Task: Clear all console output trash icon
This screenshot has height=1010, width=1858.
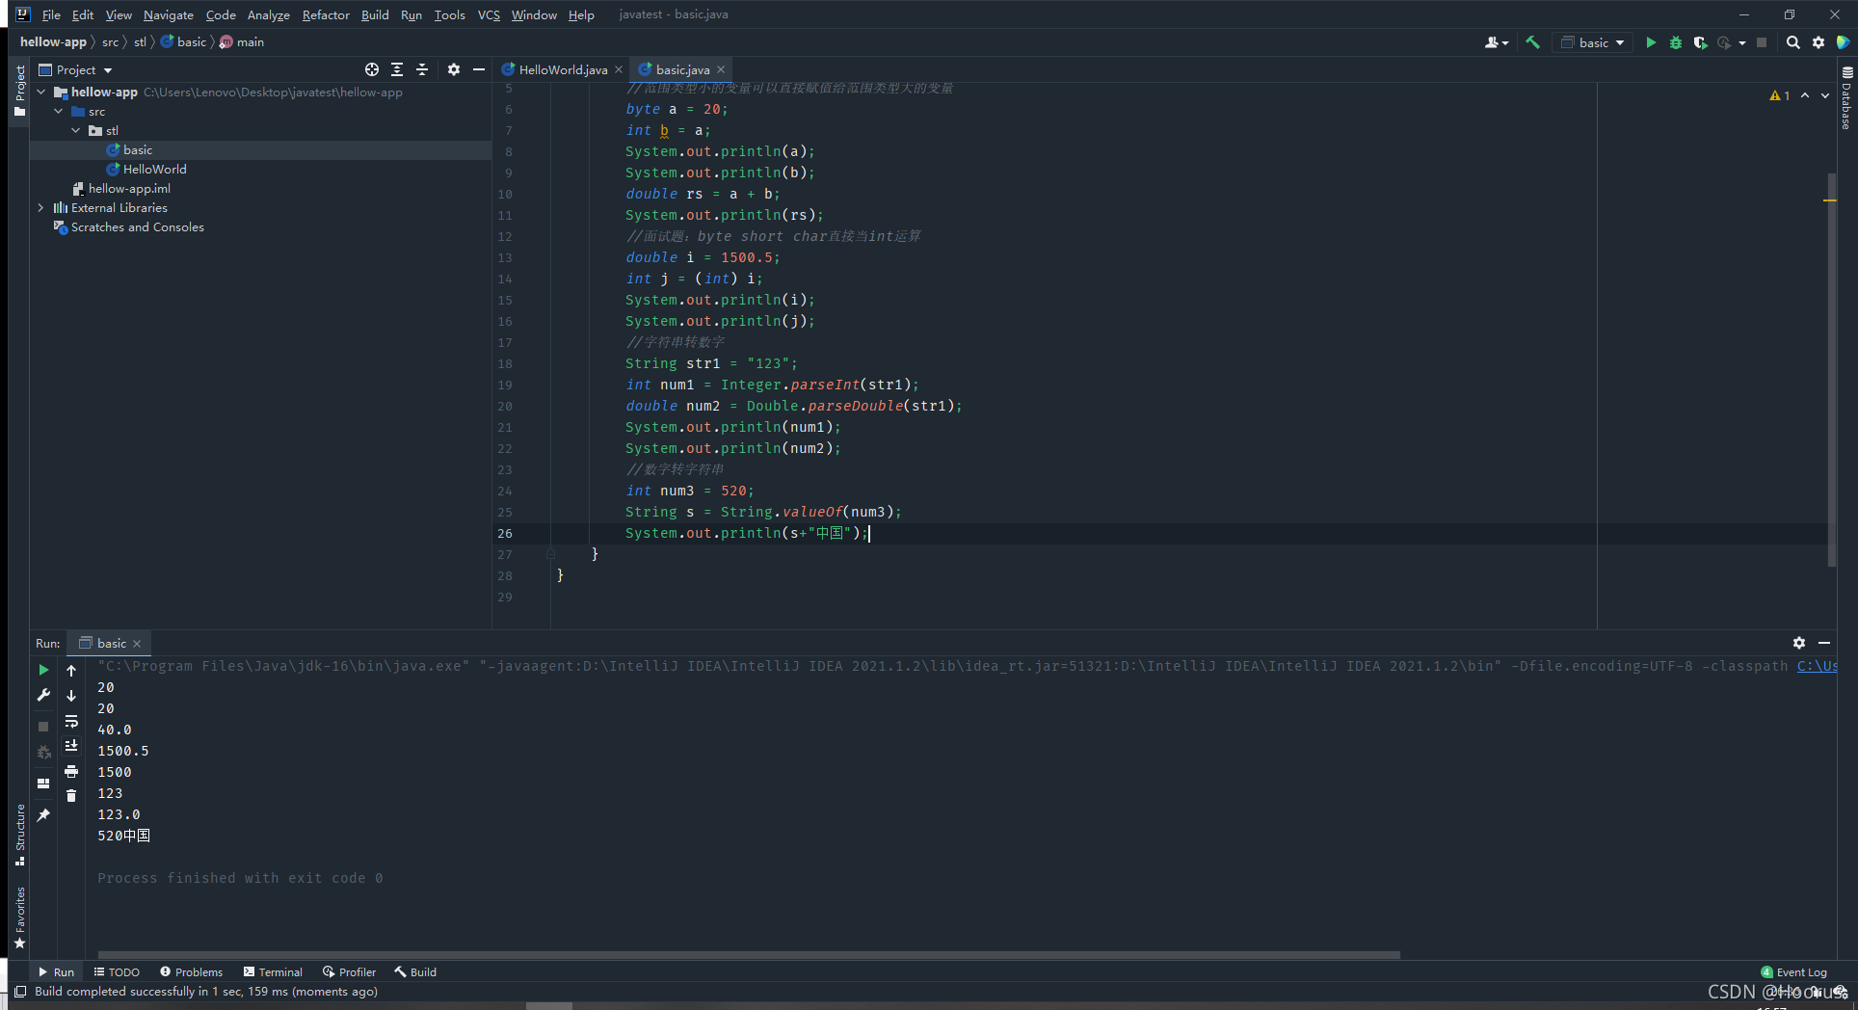Action: point(71,796)
